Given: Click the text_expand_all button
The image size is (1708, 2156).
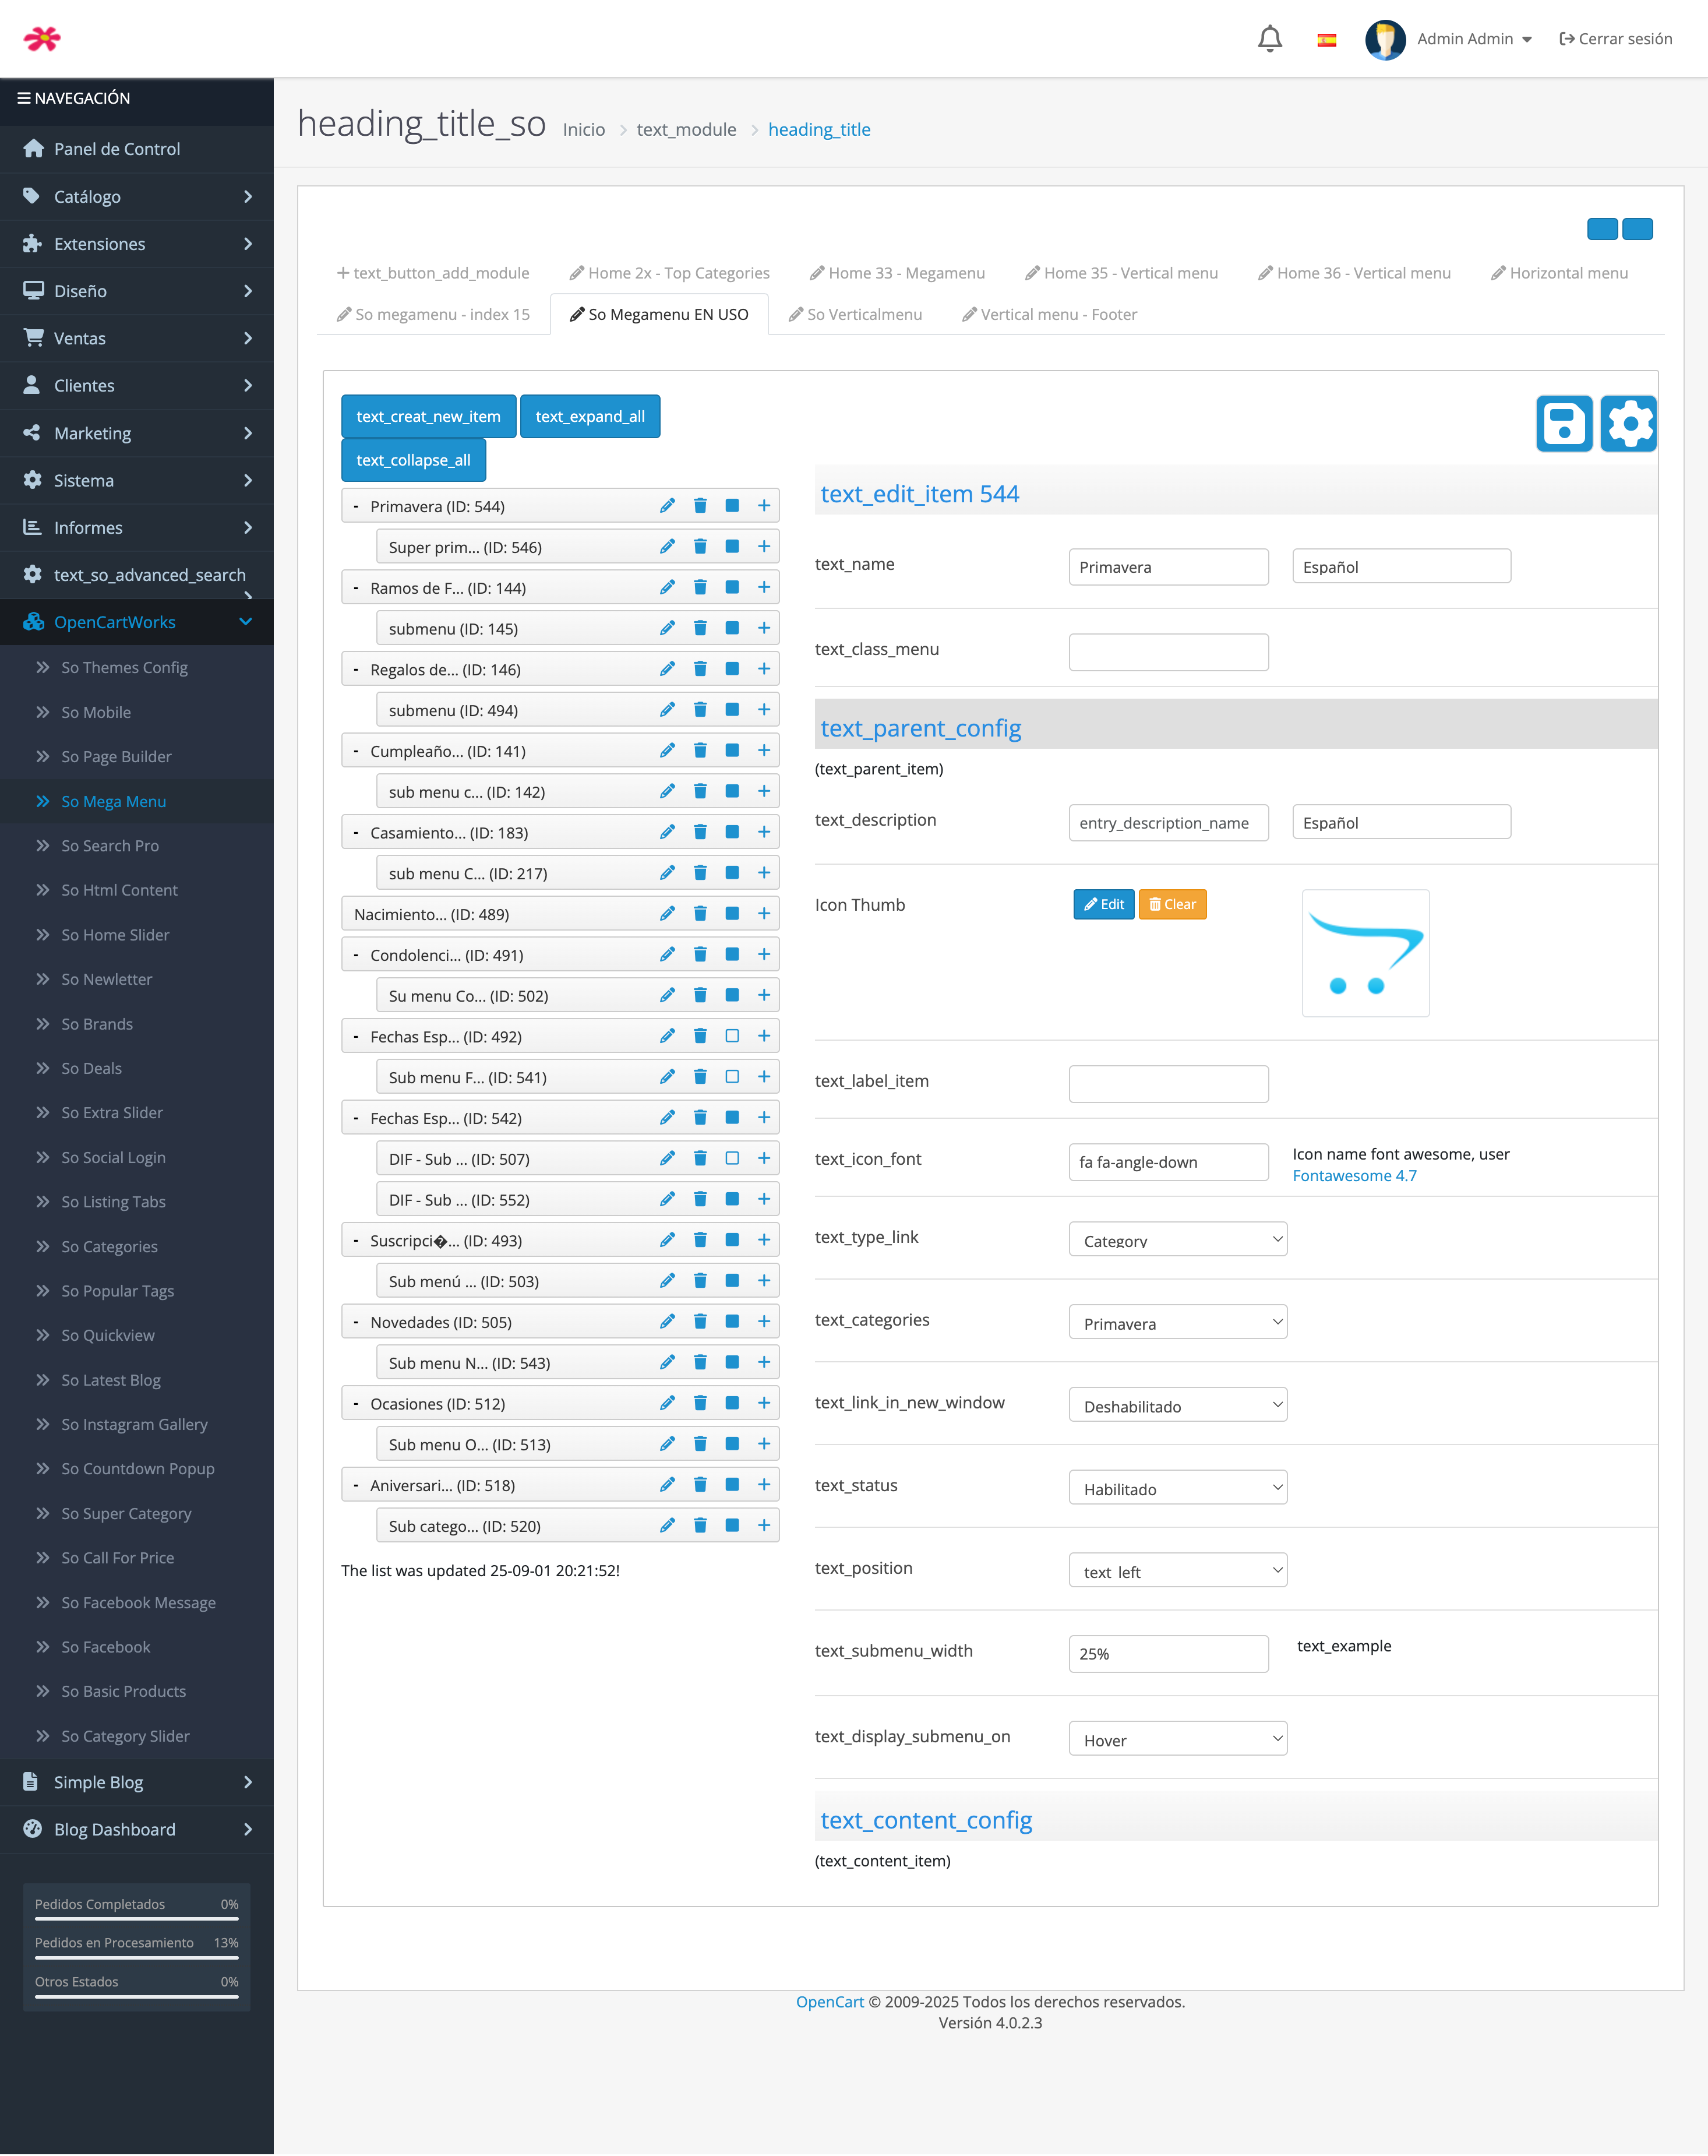Looking at the screenshot, I should pos(589,416).
